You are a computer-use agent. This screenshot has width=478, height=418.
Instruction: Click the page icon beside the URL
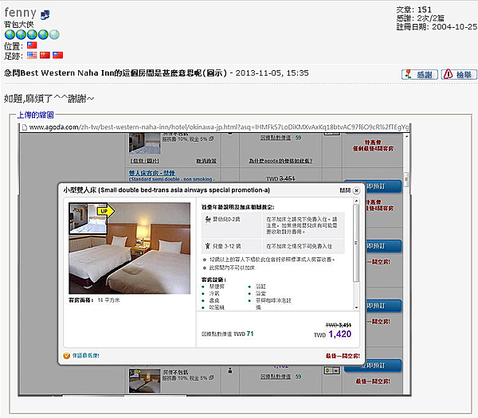25,127
